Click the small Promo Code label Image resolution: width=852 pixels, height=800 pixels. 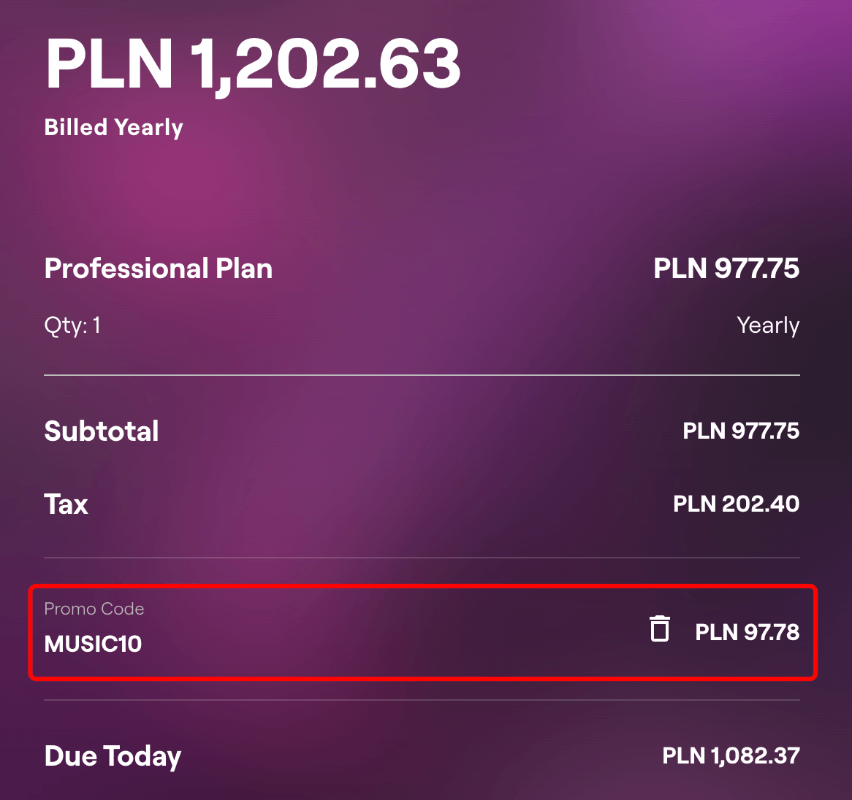click(94, 609)
